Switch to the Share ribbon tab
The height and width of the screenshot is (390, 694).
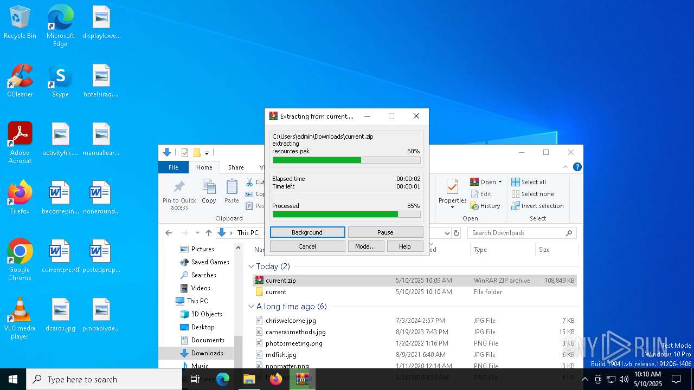[x=236, y=167]
